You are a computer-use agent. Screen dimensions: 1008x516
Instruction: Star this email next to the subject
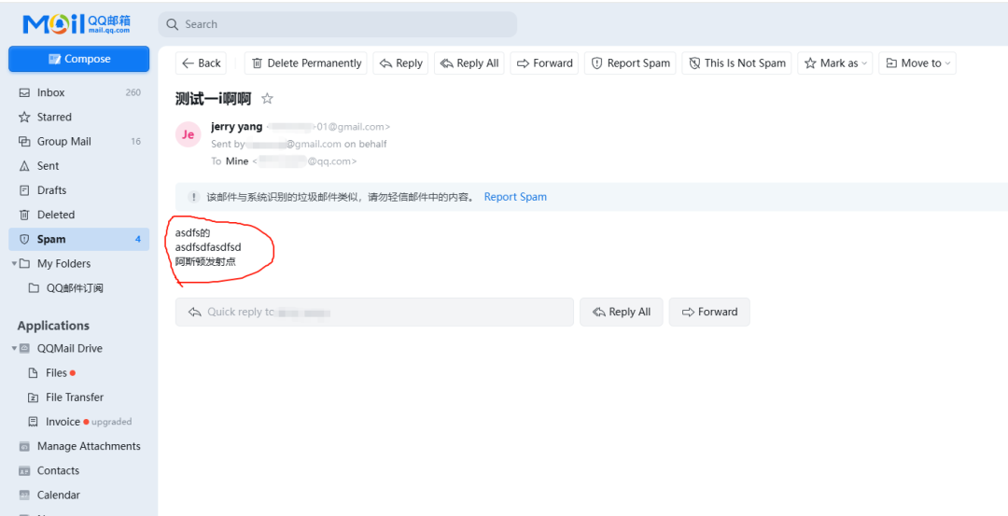click(x=267, y=99)
